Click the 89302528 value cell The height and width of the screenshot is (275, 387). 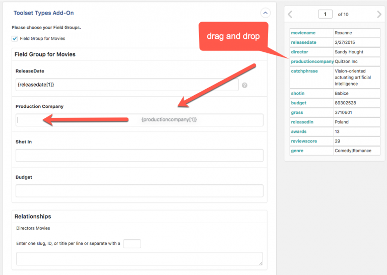357,103
